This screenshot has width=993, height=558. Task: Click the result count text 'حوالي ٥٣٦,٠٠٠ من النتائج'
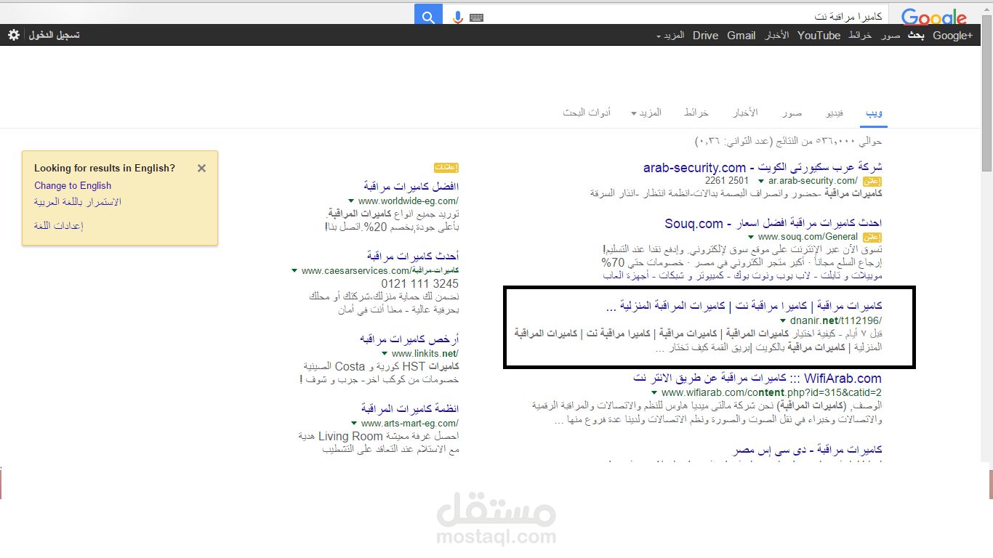pyautogui.click(x=829, y=141)
